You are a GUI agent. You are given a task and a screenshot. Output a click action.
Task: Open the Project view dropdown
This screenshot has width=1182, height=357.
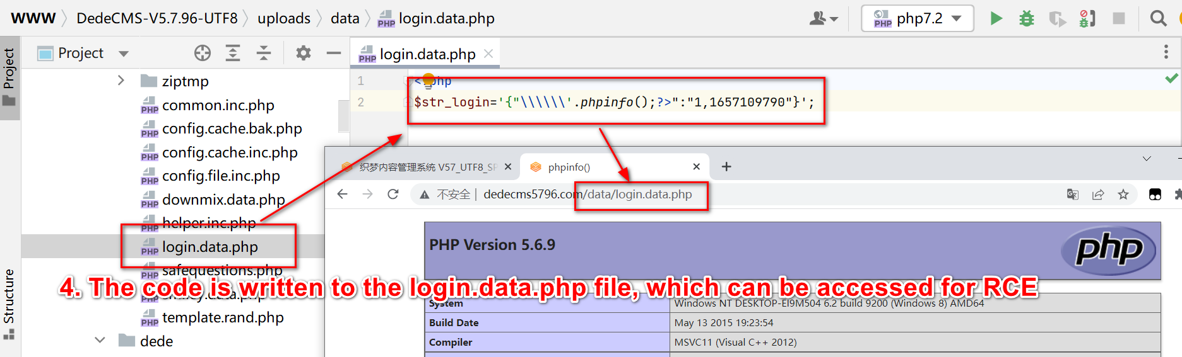point(124,54)
